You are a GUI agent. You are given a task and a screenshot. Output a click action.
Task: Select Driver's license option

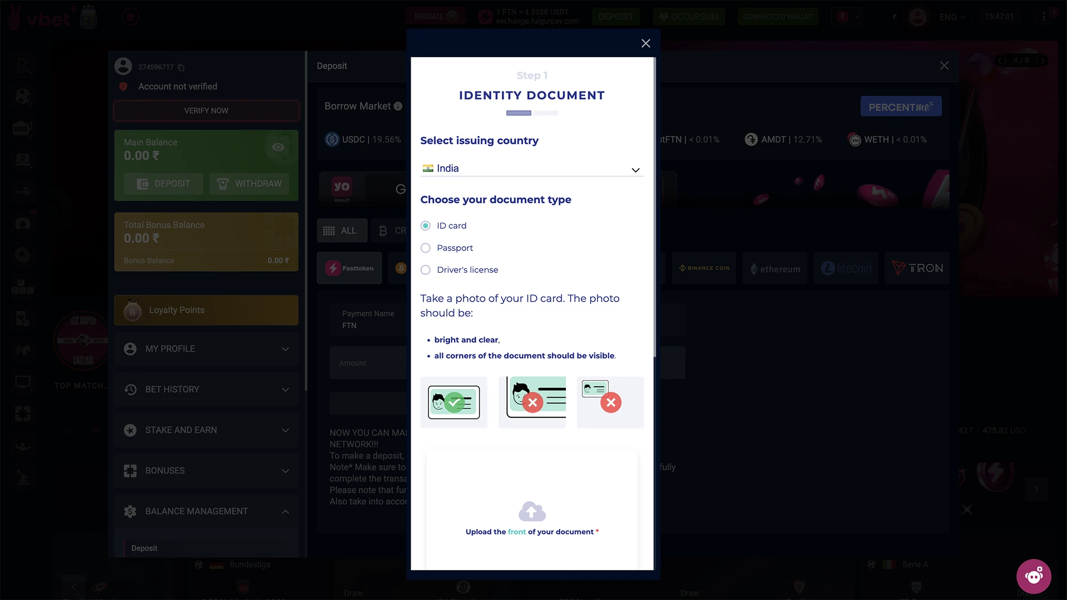(425, 269)
